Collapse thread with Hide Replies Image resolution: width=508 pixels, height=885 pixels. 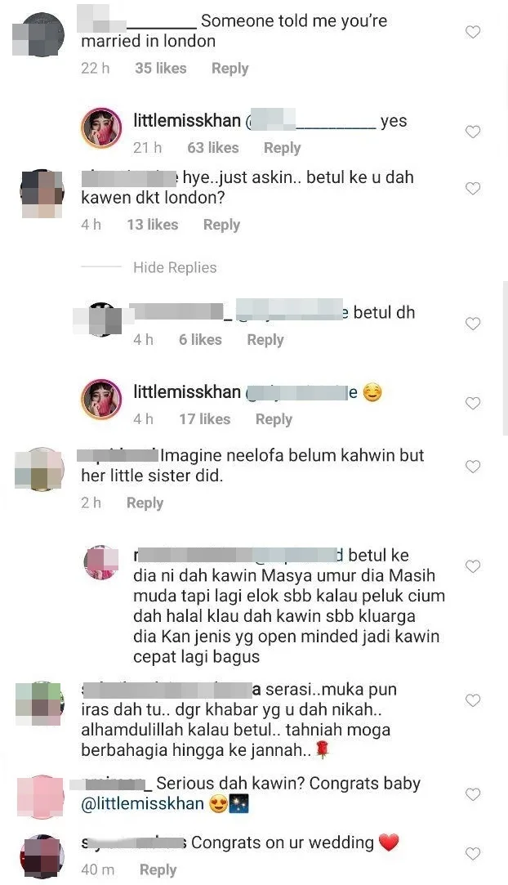click(175, 267)
